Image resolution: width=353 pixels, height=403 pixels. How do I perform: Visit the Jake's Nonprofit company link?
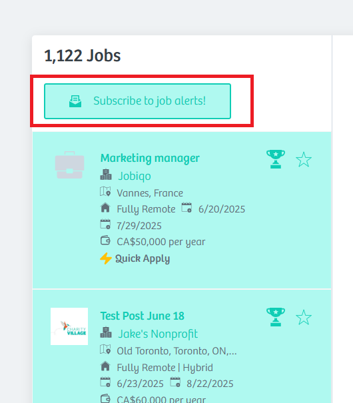pyautogui.click(x=158, y=334)
